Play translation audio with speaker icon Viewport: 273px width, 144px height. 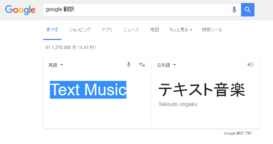(250, 64)
